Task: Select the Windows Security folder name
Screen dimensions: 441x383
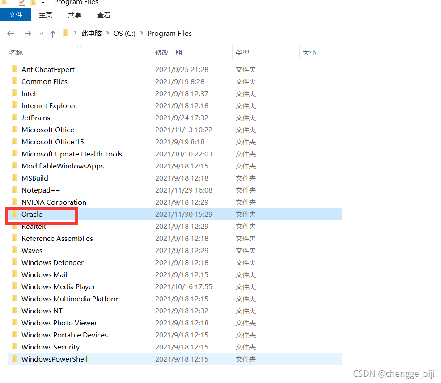Action: 51,347
